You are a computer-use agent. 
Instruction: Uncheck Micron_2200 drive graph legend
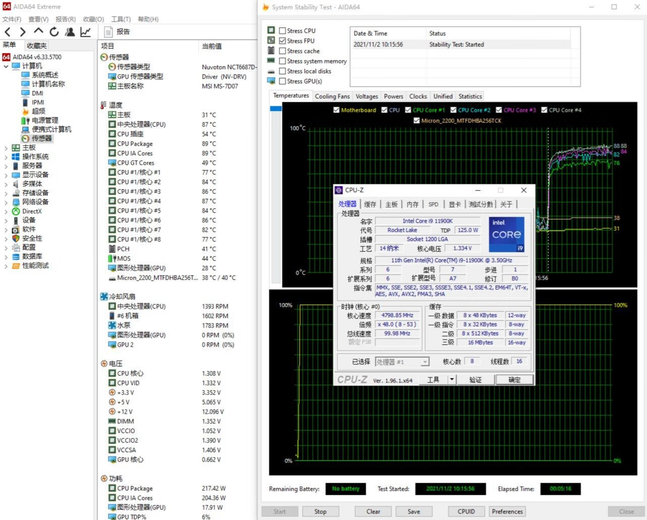(x=417, y=120)
